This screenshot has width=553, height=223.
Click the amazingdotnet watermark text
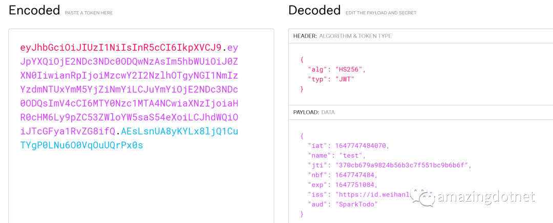point(485,197)
